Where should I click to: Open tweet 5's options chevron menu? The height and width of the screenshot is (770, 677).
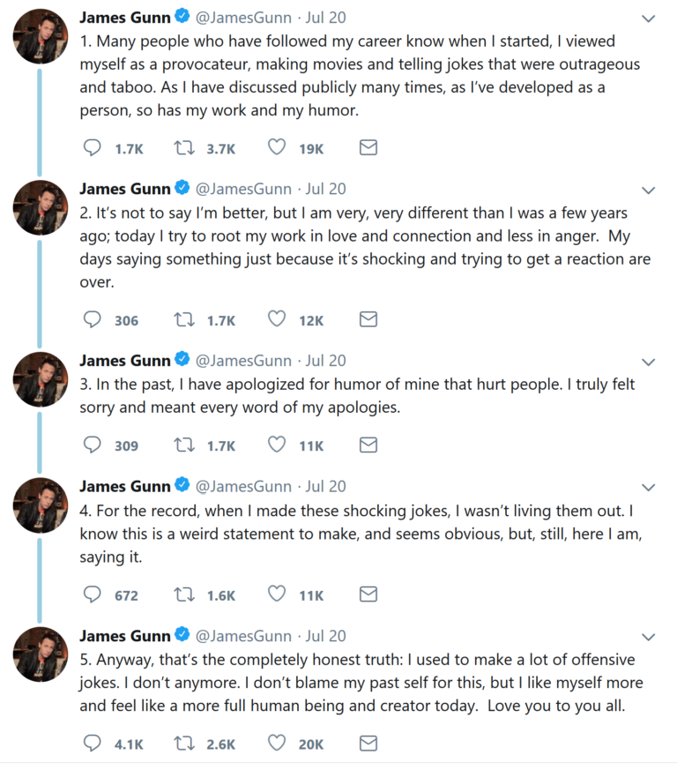[x=649, y=637]
